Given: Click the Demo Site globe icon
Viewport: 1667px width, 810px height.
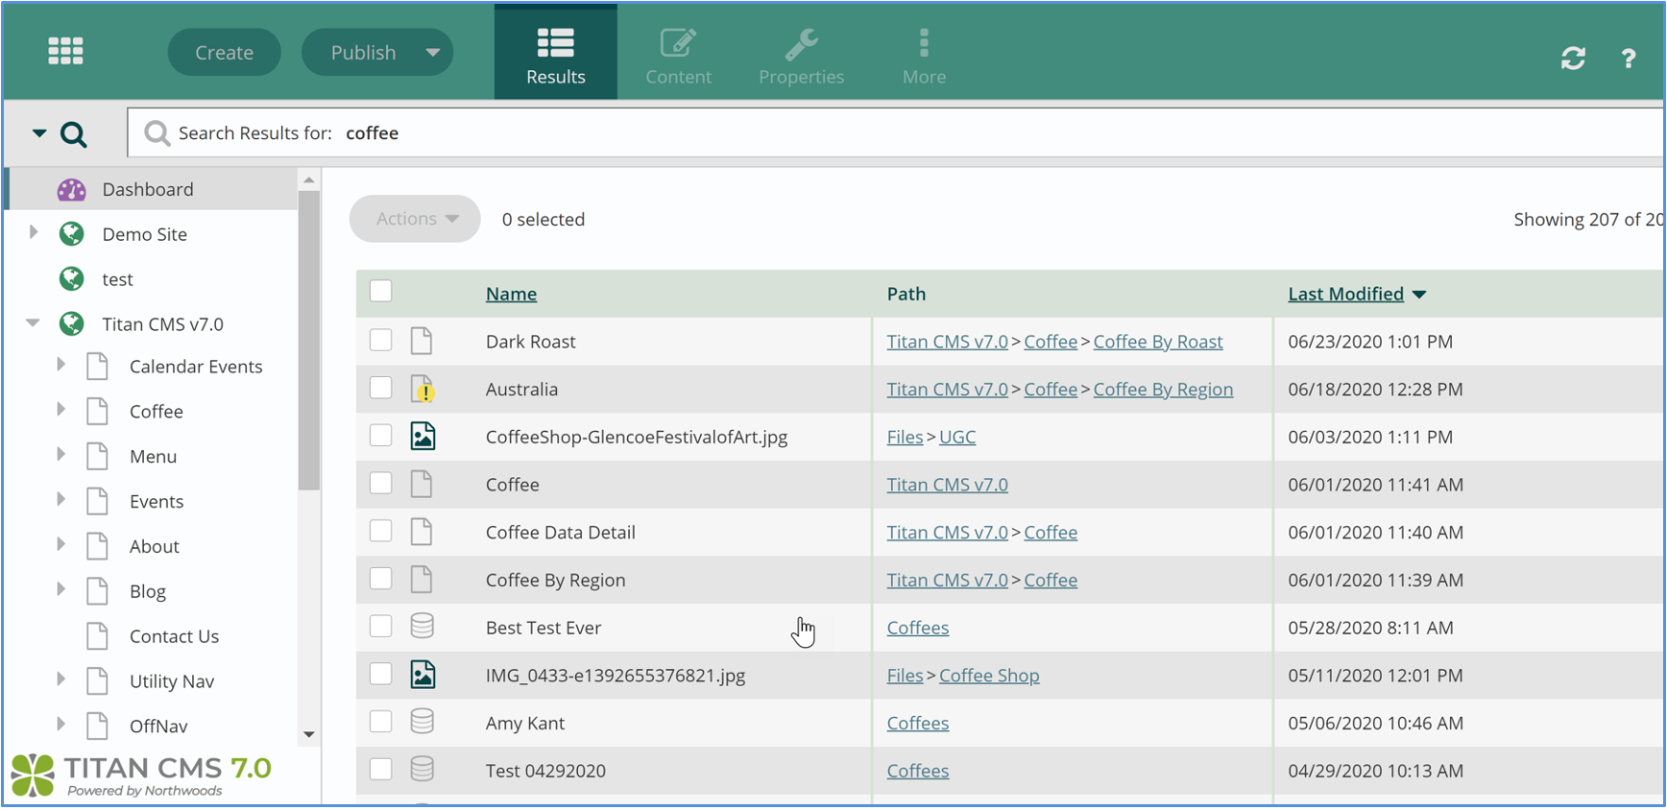Looking at the screenshot, I should 71,234.
